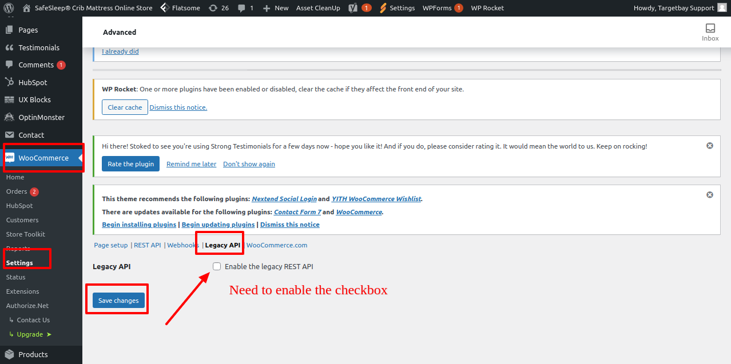This screenshot has height=364, width=731.
Task: Open WooCommerce Customers submenu item
Action: [22, 220]
